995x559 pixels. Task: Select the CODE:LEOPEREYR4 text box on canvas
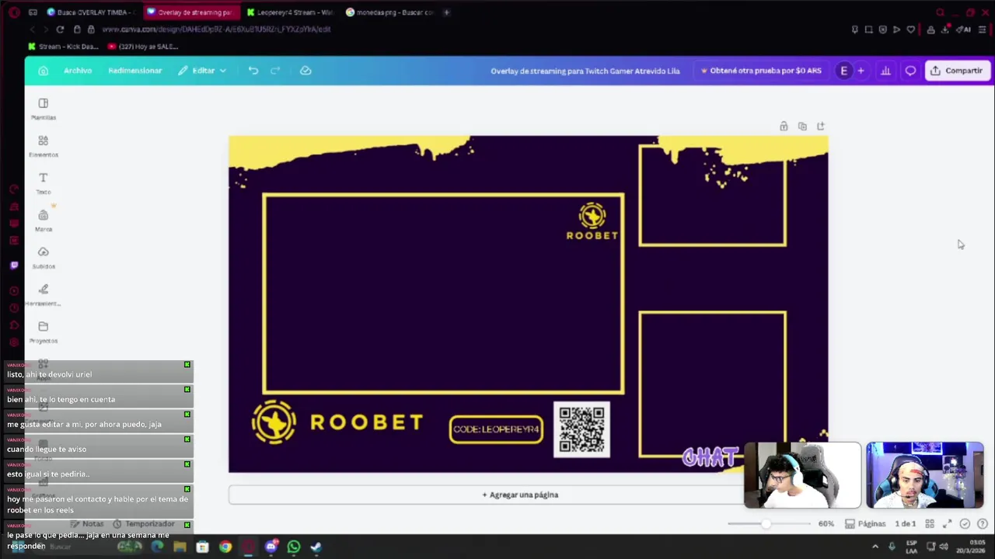(496, 429)
